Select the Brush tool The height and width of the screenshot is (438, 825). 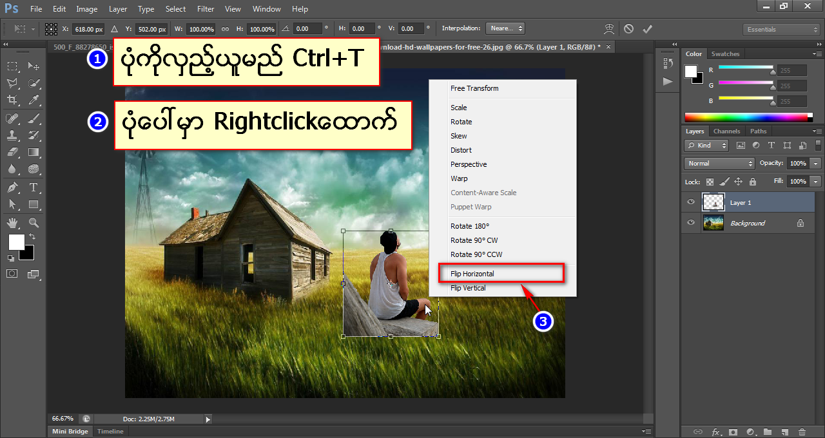click(x=34, y=119)
